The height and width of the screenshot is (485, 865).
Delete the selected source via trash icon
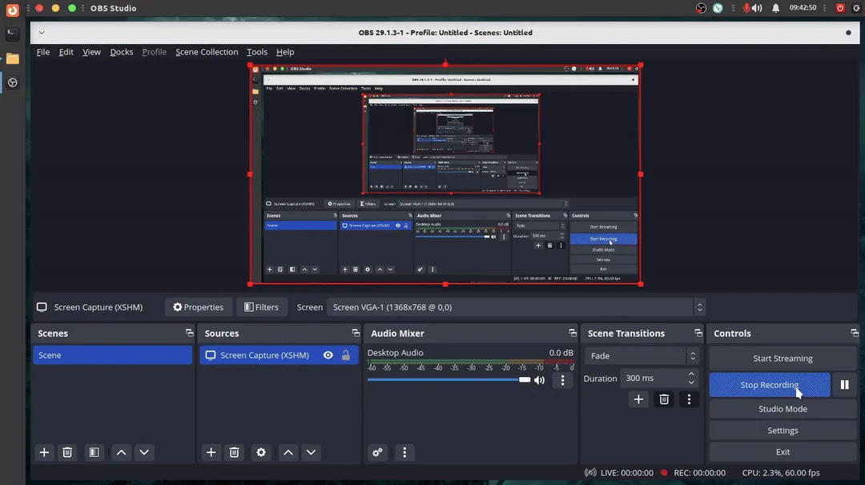pyautogui.click(x=234, y=452)
